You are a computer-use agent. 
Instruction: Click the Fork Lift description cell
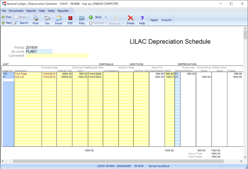click(x=28, y=77)
